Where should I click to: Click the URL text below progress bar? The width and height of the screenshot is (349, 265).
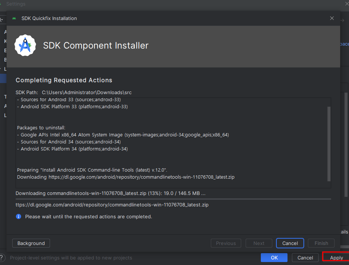pos(112,205)
